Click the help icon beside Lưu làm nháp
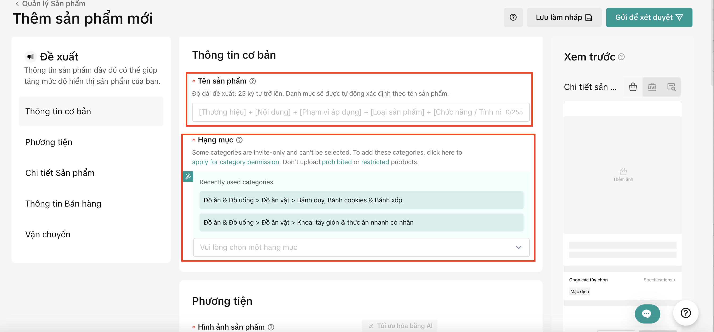The height and width of the screenshot is (332, 714). point(513,18)
